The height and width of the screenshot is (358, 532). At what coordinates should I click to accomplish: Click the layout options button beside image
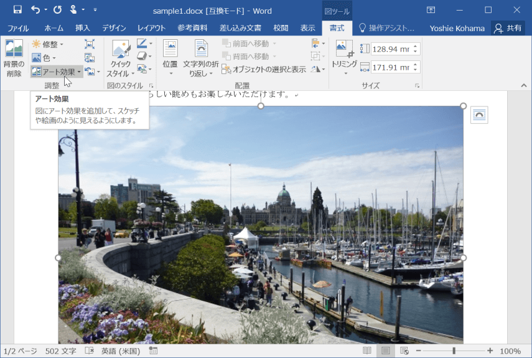(479, 115)
